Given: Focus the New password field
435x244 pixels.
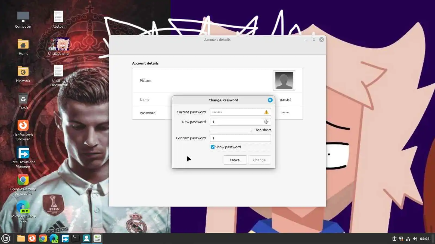Looking at the screenshot, I should (240, 122).
